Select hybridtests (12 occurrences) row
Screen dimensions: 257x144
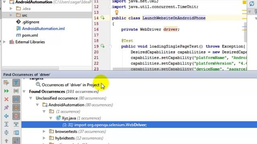click(x=79, y=138)
